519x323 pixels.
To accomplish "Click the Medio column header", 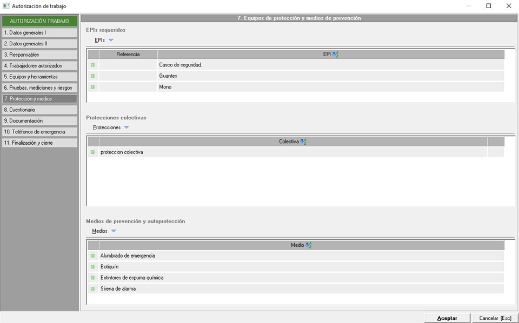I will pos(302,245).
